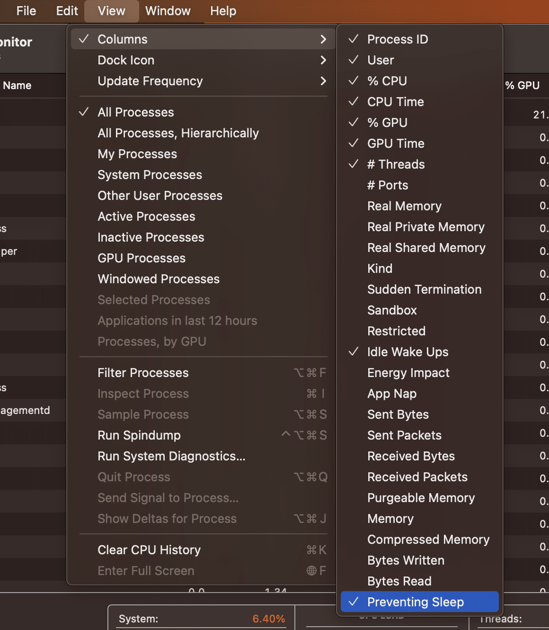Show Active Processes only

[x=203, y=216]
